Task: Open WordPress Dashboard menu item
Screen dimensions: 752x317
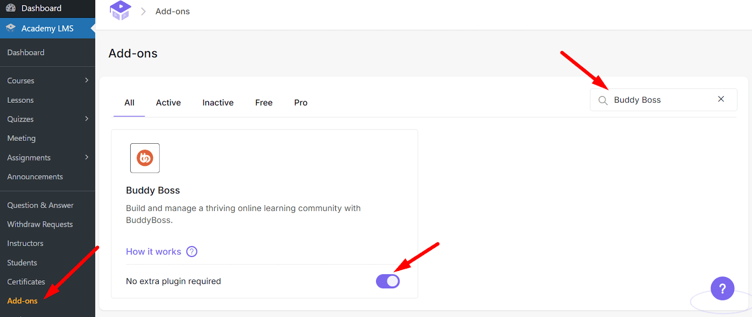Action: click(47, 8)
